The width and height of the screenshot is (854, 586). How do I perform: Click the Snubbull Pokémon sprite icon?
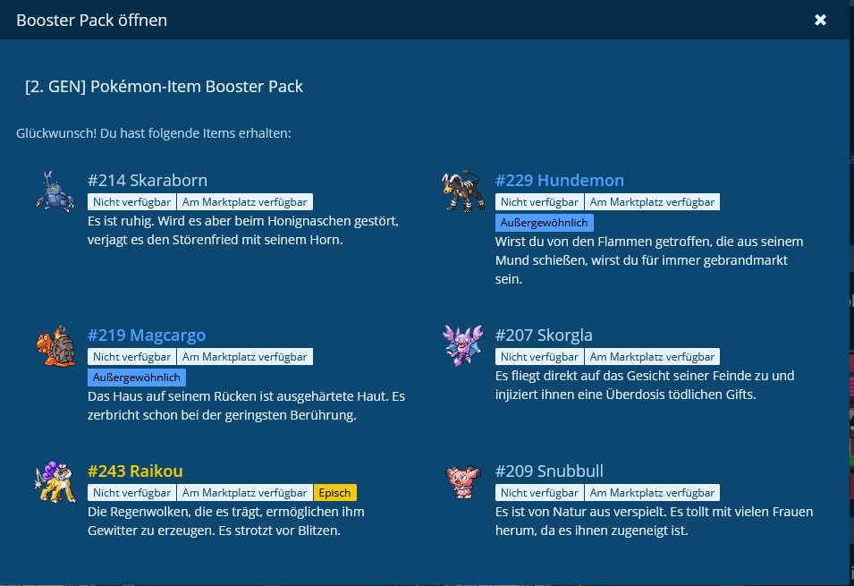462,482
